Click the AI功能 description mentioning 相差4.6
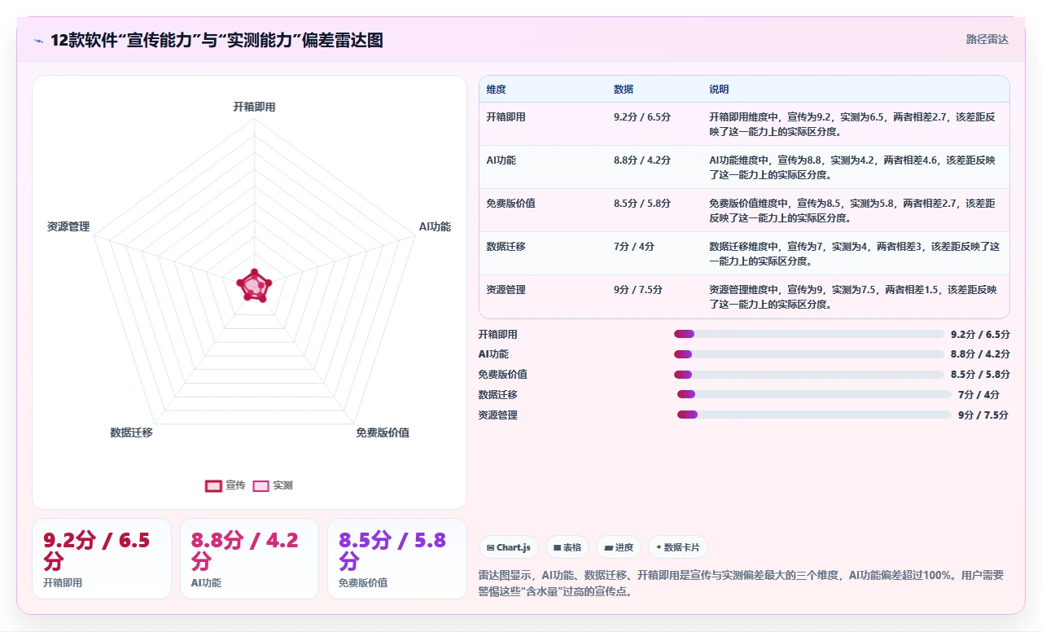The height and width of the screenshot is (632, 1042). pyautogui.click(x=852, y=167)
